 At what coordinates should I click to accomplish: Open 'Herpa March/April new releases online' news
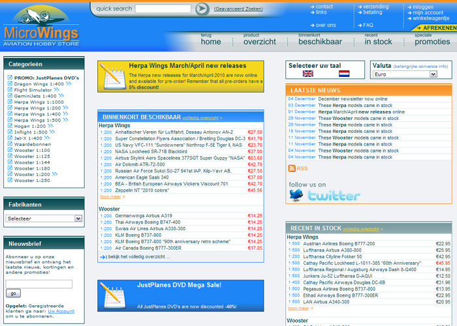coord(362,112)
